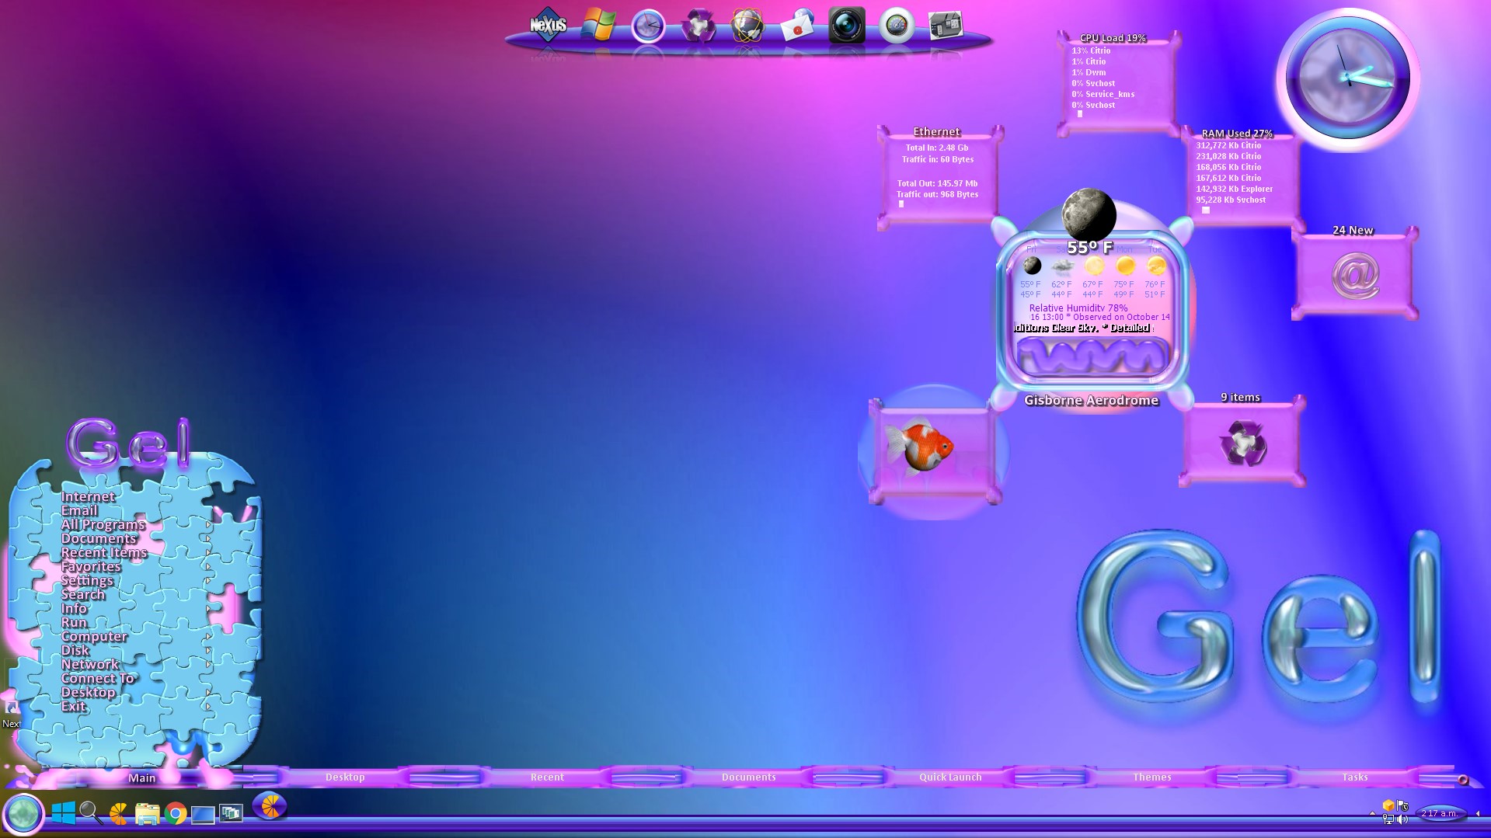The height and width of the screenshot is (838, 1491).
Task: Switch to the Quick Launch tab
Action: click(950, 777)
